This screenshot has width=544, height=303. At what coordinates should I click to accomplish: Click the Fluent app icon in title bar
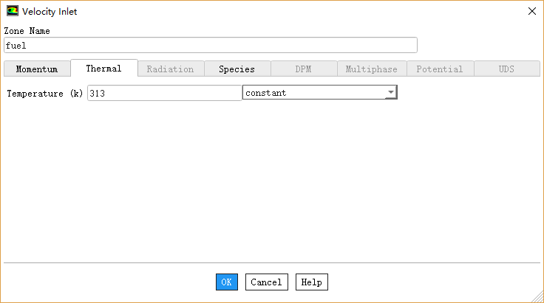tap(12, 11)
